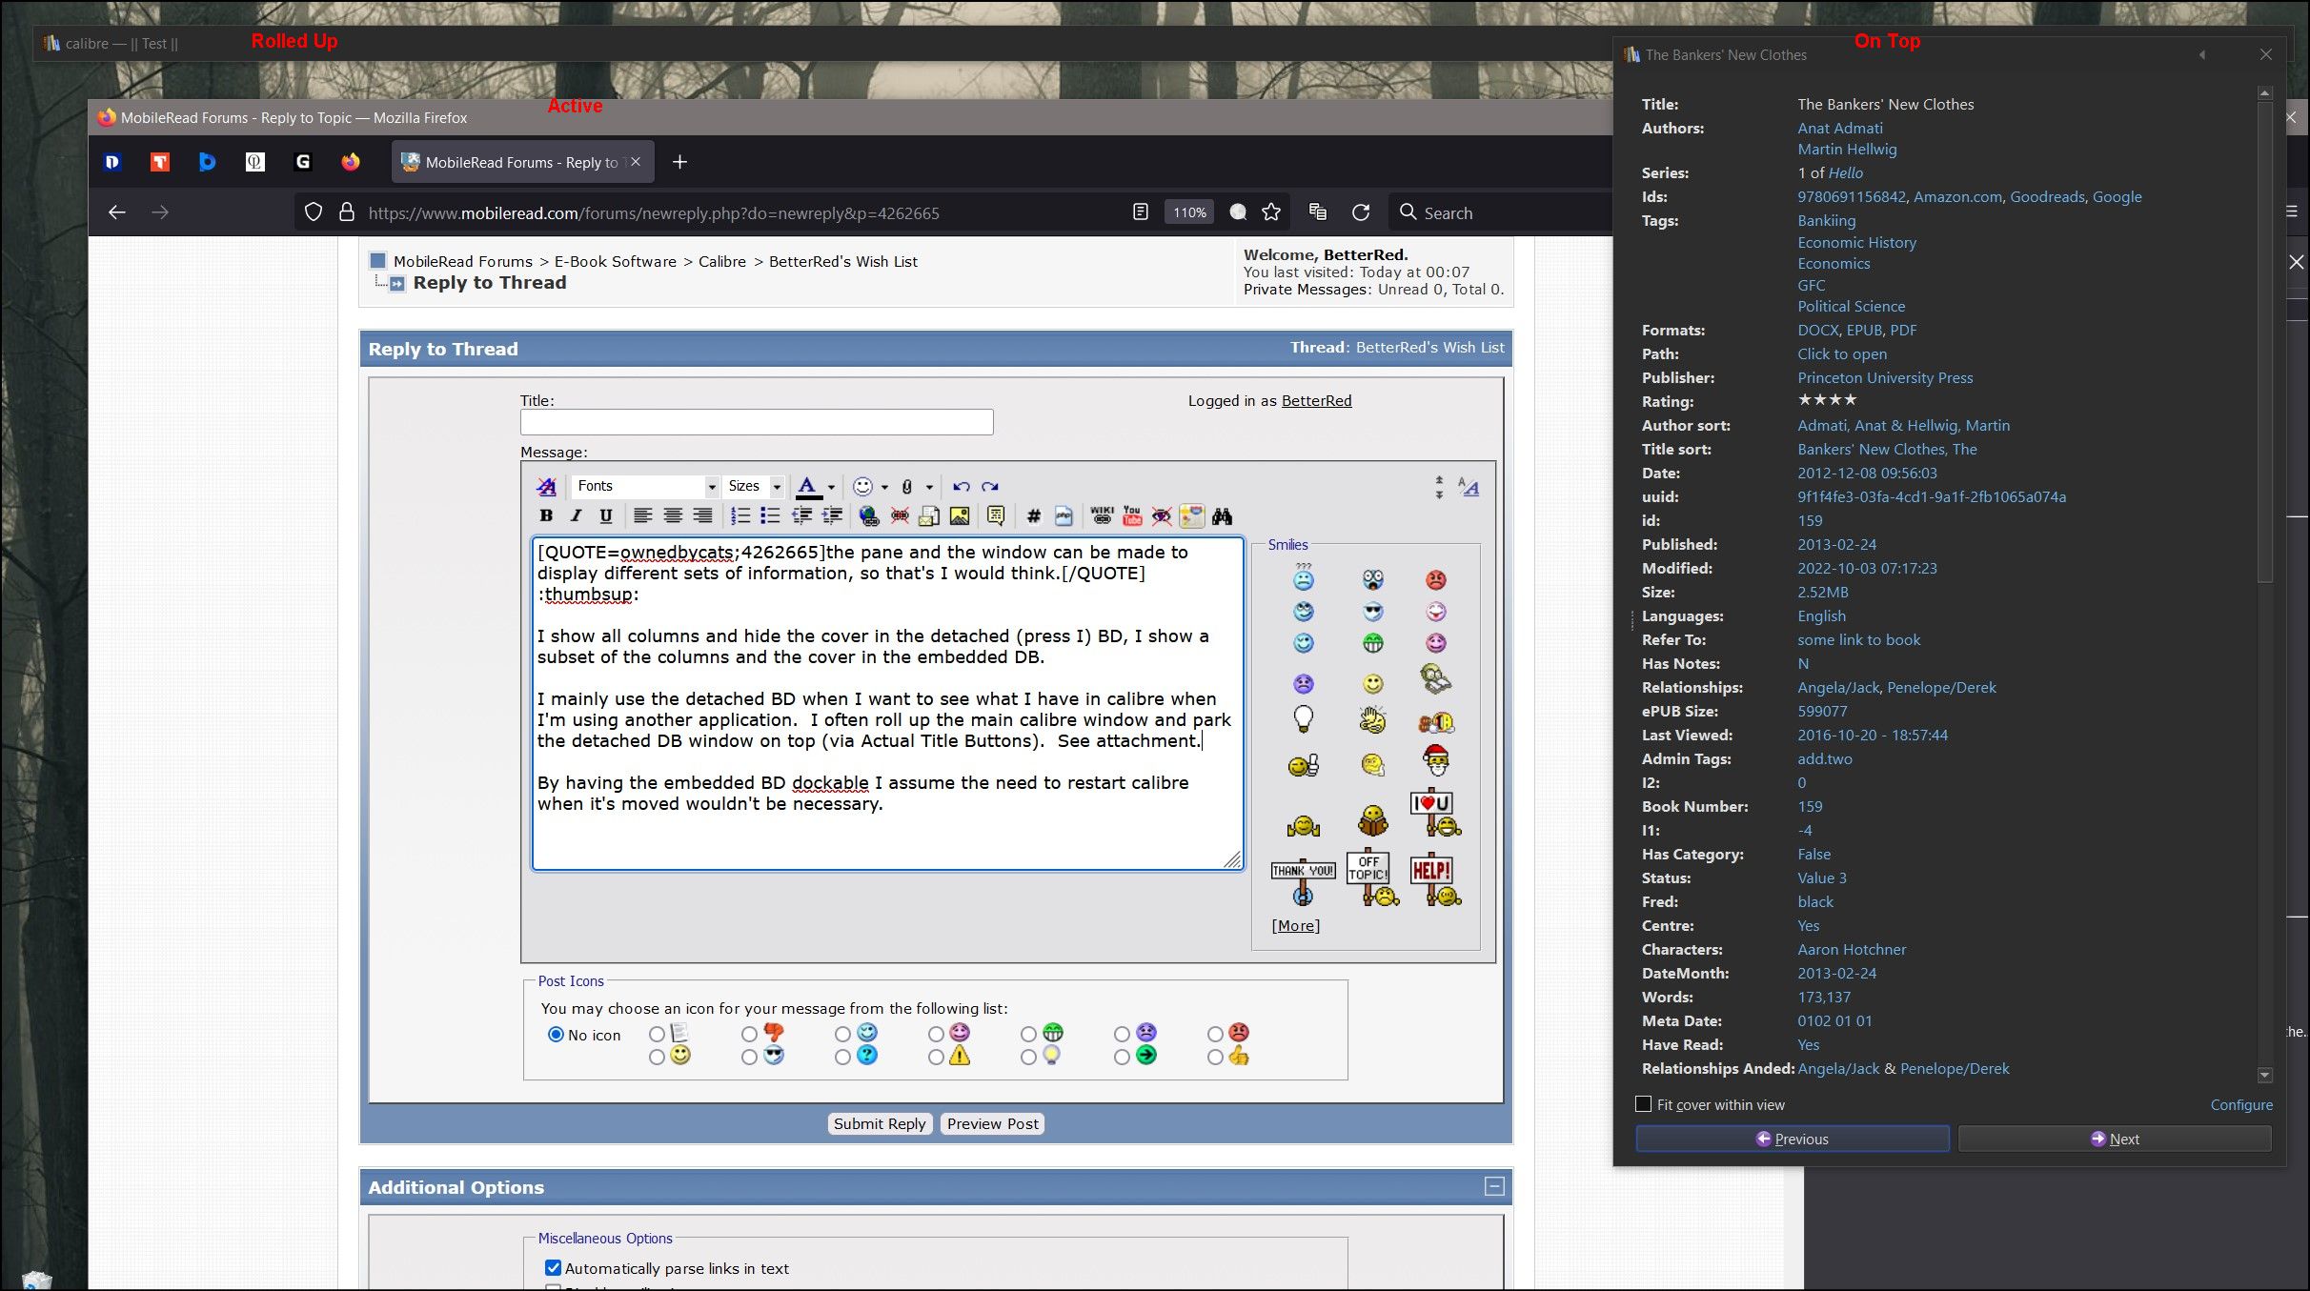Screen dimensions: 2310x1291
Task: Enable Fit cover within view checkbox
Action: 1643,1104
